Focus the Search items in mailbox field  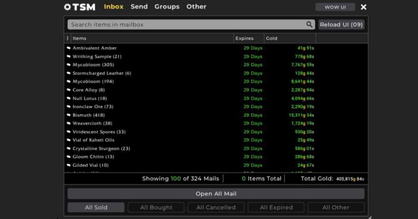click(186, 24)
